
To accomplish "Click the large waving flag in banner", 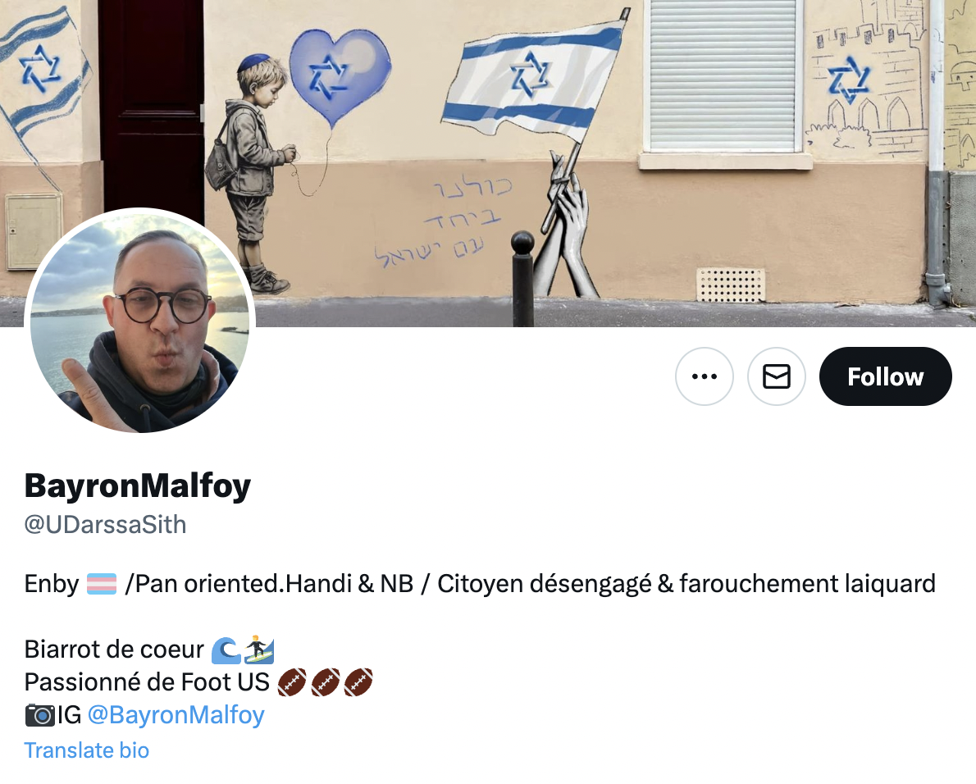I will click(536, 80).
